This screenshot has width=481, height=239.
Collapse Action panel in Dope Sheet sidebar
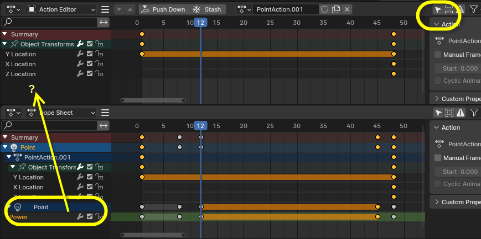coord(437,128)
